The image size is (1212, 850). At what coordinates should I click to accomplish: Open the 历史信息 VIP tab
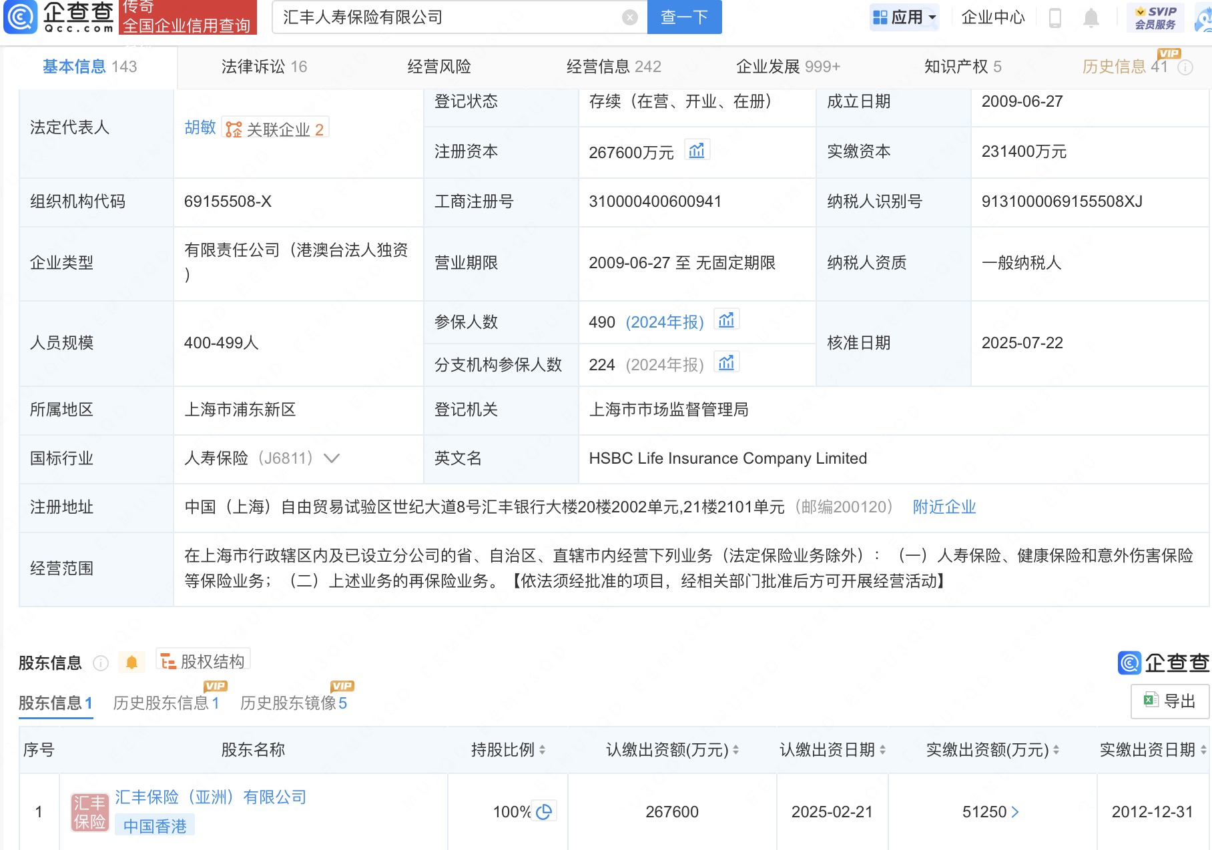click(1125, 67)
